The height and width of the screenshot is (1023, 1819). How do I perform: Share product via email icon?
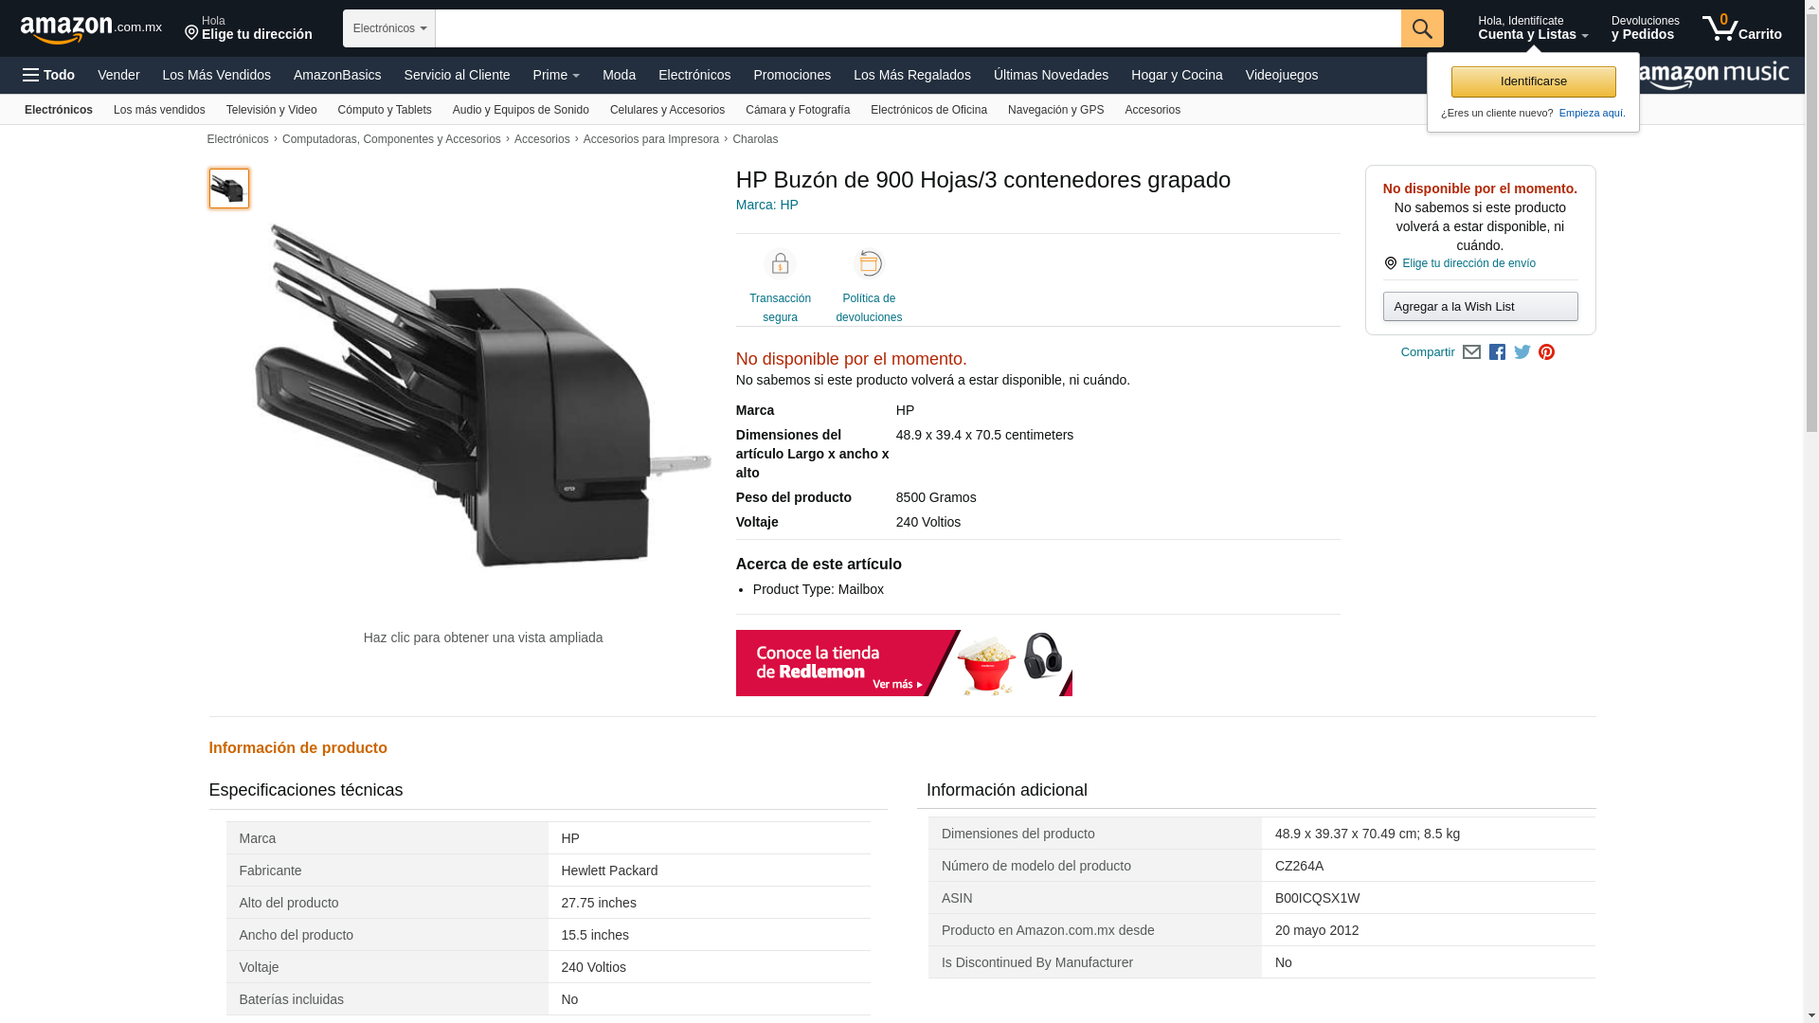1471,352
